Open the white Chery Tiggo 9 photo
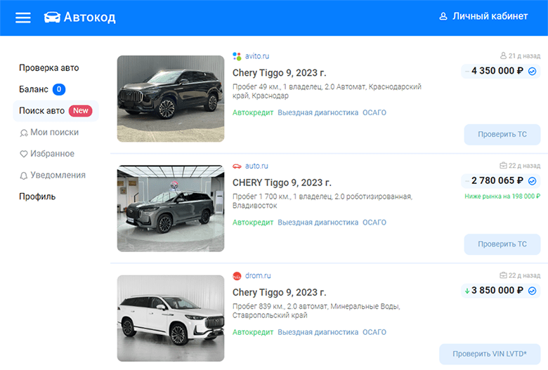This screenshot has height=370, width=548. tap(171, 318)
